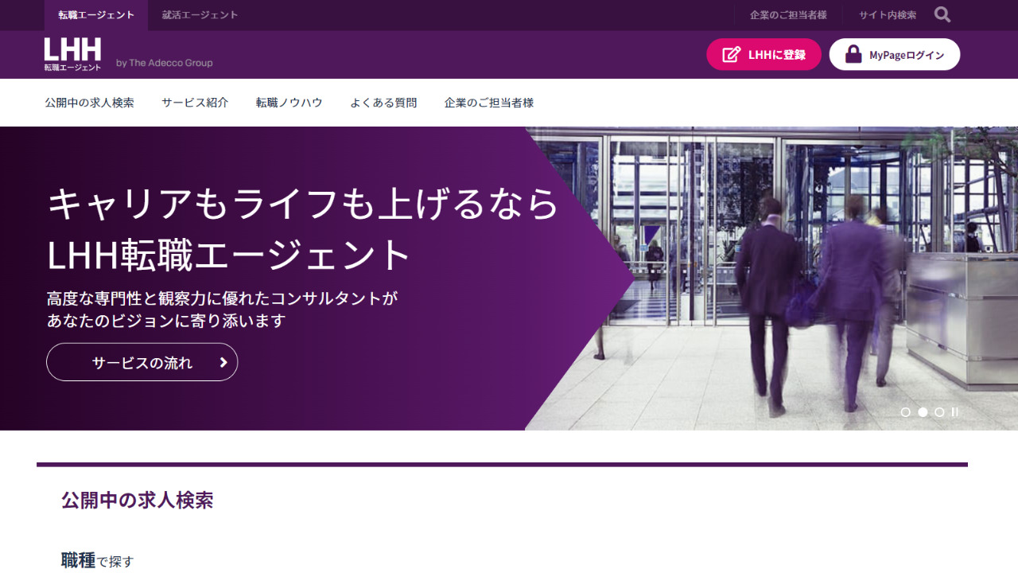Click the padlock icon on MyPageログイン
1018x573 pixels.
pyautogui.click(x=853, y=55)
